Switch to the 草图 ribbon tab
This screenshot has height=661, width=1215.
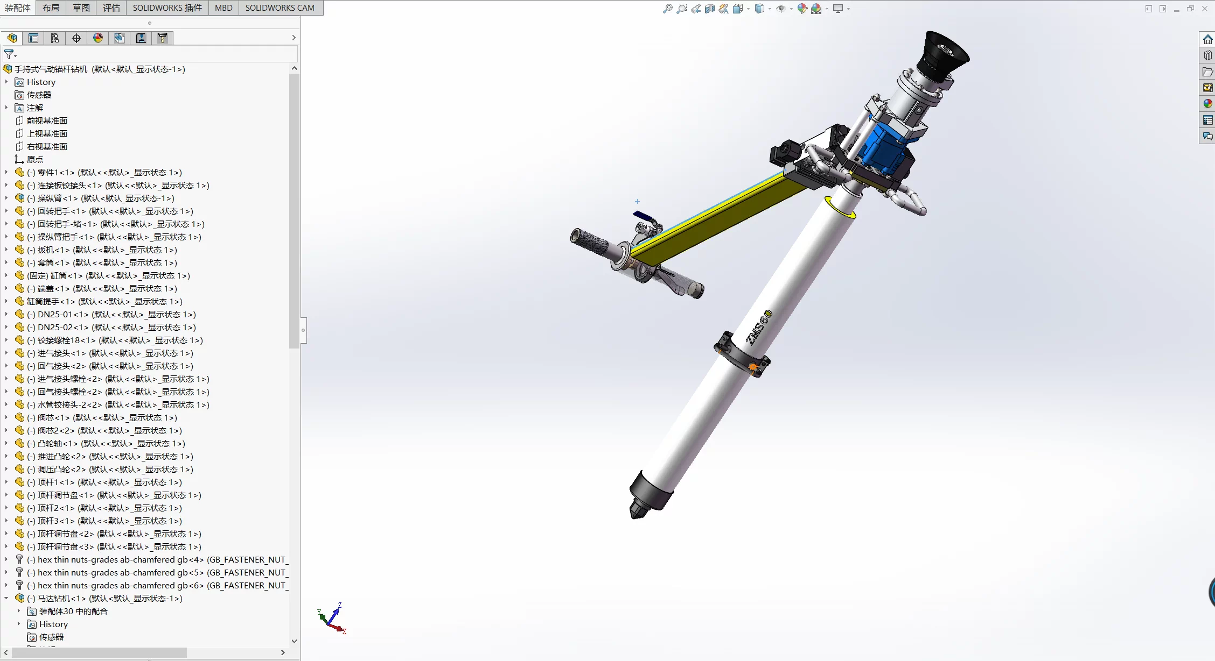click(81, 8)
